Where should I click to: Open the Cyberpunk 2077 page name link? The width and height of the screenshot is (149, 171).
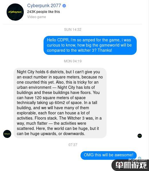point(44,5)
